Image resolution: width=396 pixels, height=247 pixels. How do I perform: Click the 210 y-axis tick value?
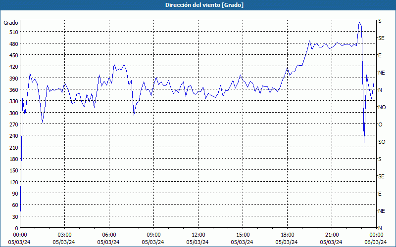tap(14, 148)
